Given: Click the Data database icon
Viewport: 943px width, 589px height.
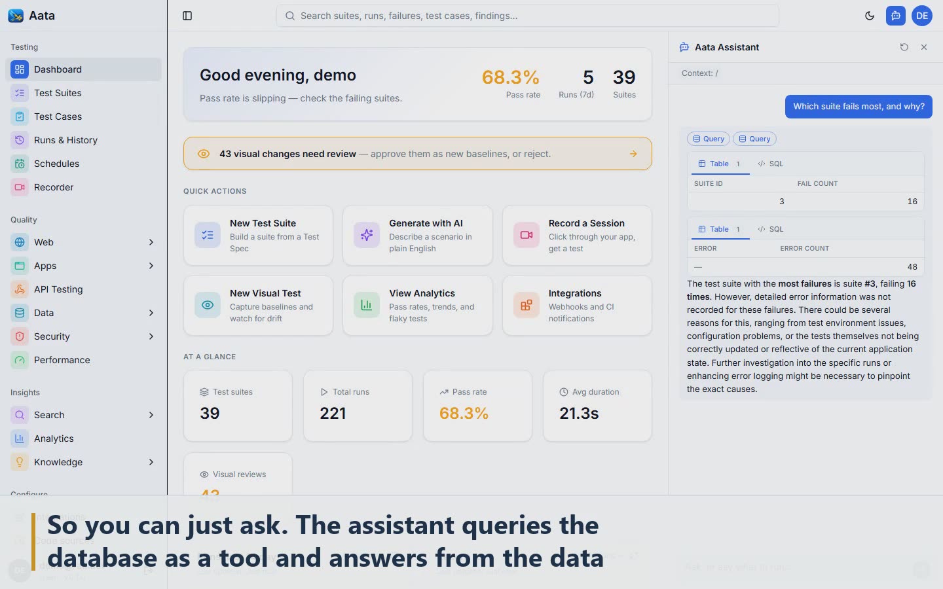Looking at the screenshot, I should point(20,313).
